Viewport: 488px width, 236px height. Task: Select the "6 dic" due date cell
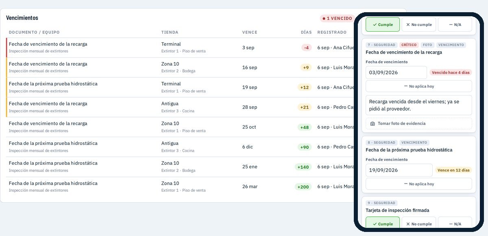pos(248,147)
